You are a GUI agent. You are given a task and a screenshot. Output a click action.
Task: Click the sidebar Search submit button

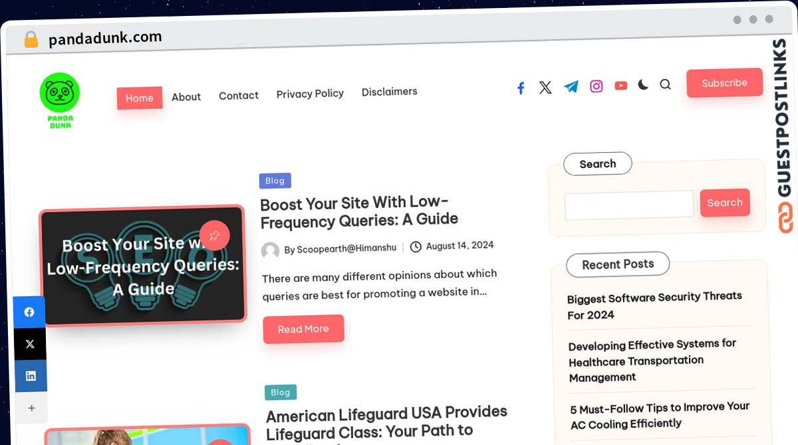click(x=725, y=203)
